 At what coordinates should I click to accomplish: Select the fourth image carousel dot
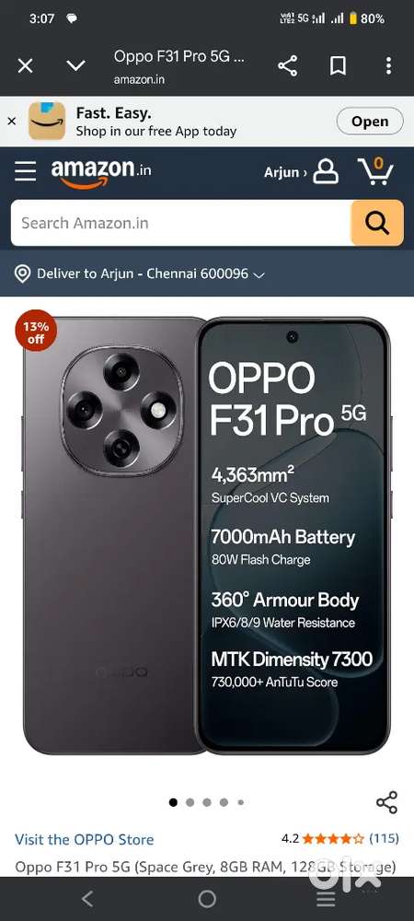224,802
